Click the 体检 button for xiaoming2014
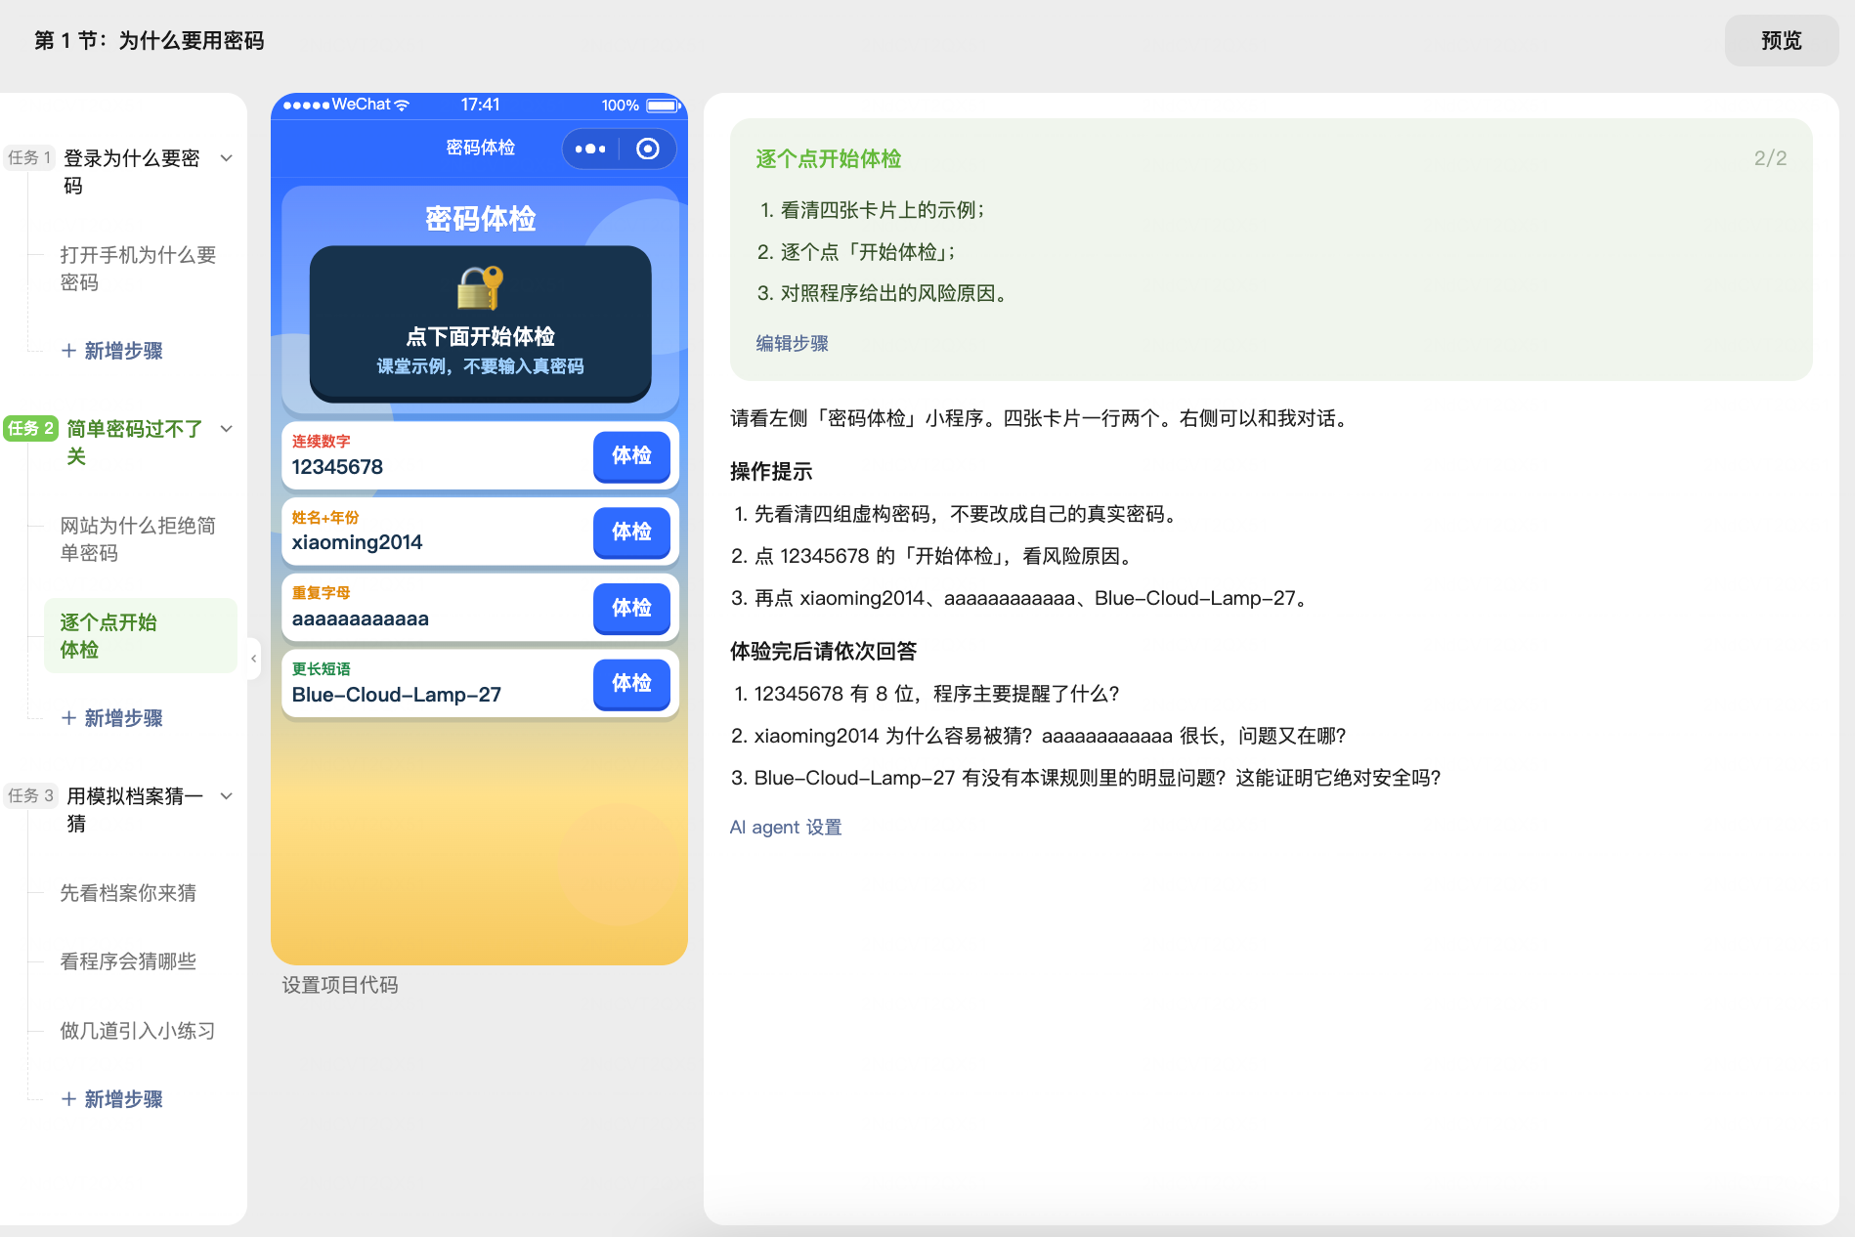Image resolution: width=1855 pixels, height=1237 pixels. [x=631, y=532]
